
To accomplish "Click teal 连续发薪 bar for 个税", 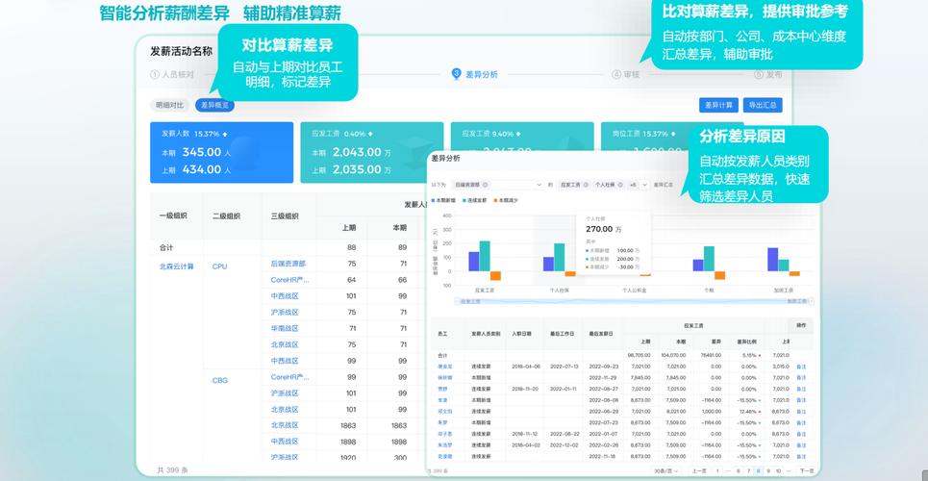I will 709,259.
